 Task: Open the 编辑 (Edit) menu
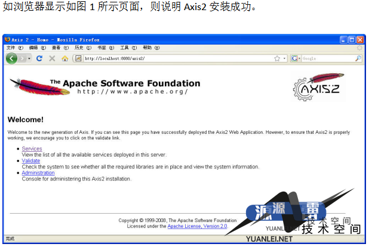click(x=38, y=48)
